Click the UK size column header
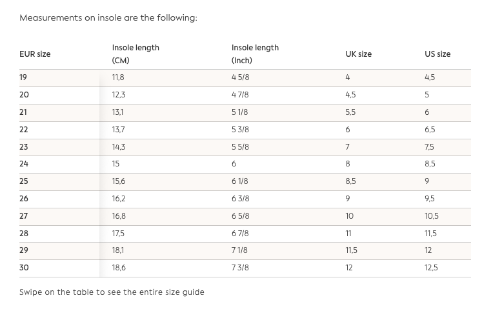Viewport: 482px width, 331px height. coord(358,54)
